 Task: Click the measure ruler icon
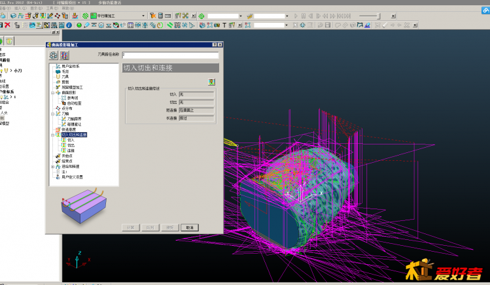point(168,16)
